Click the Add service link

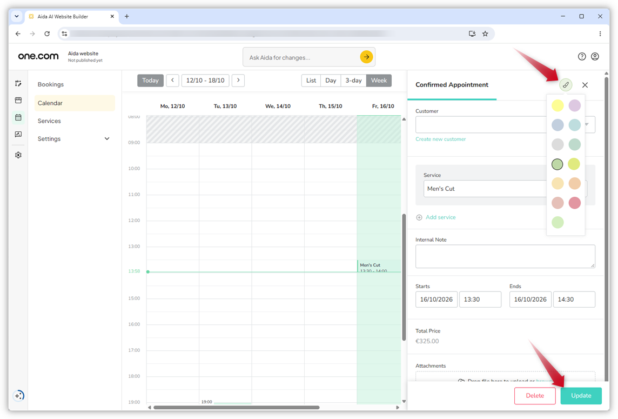tap(440, 217)
